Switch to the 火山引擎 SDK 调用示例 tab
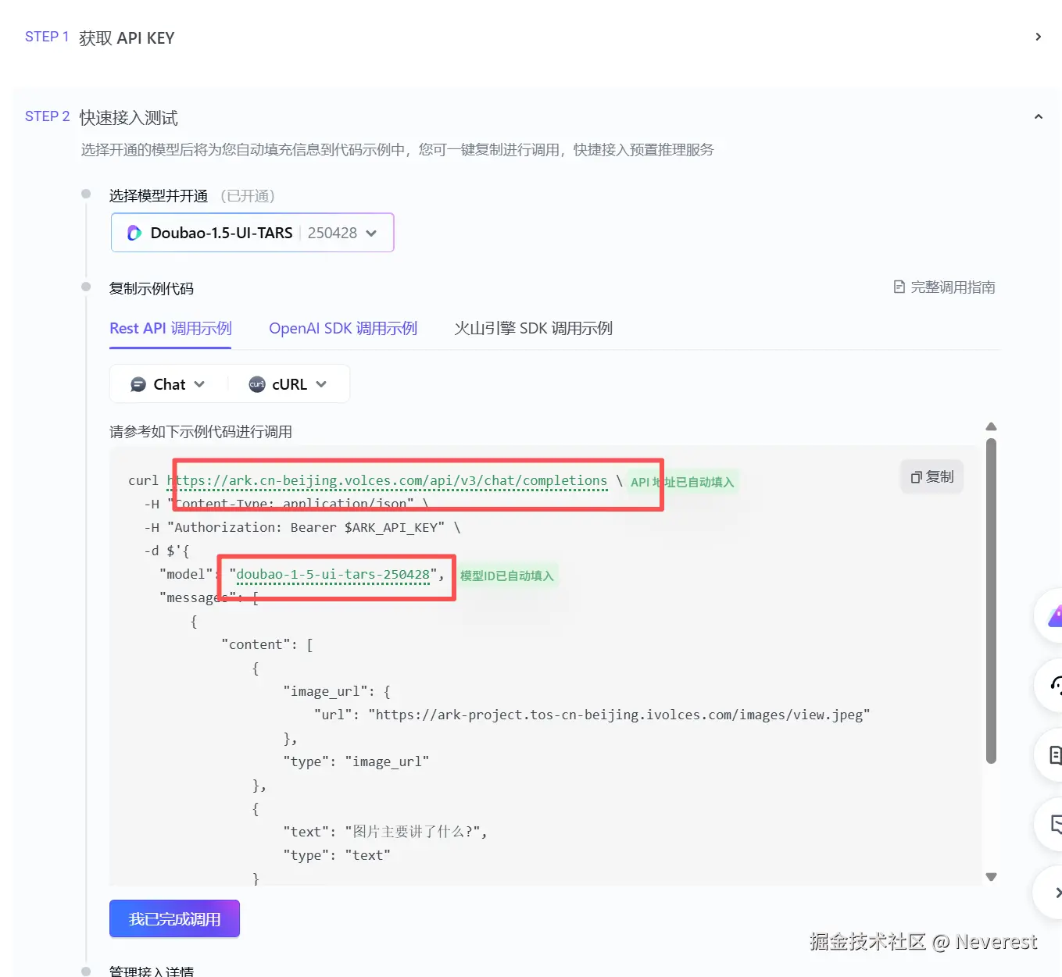The height and width of the screenshot is (977, 1062). [x=534, y=329]
